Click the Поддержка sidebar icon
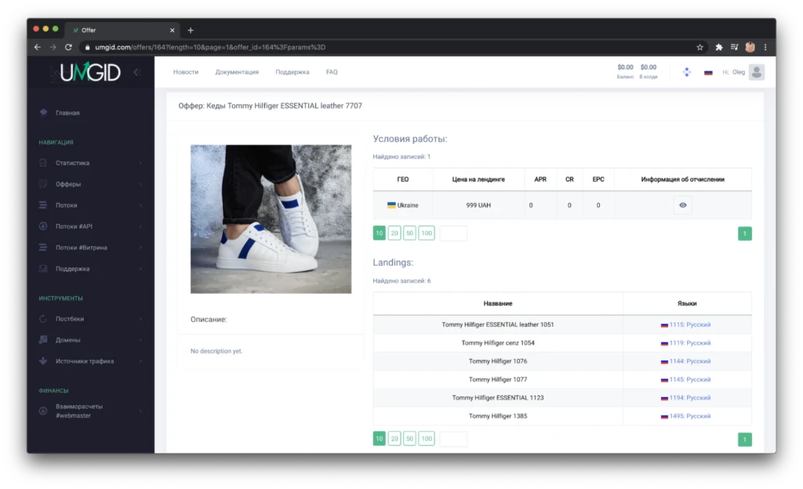This screenshot has width=803, height=489. coord(43,269)
